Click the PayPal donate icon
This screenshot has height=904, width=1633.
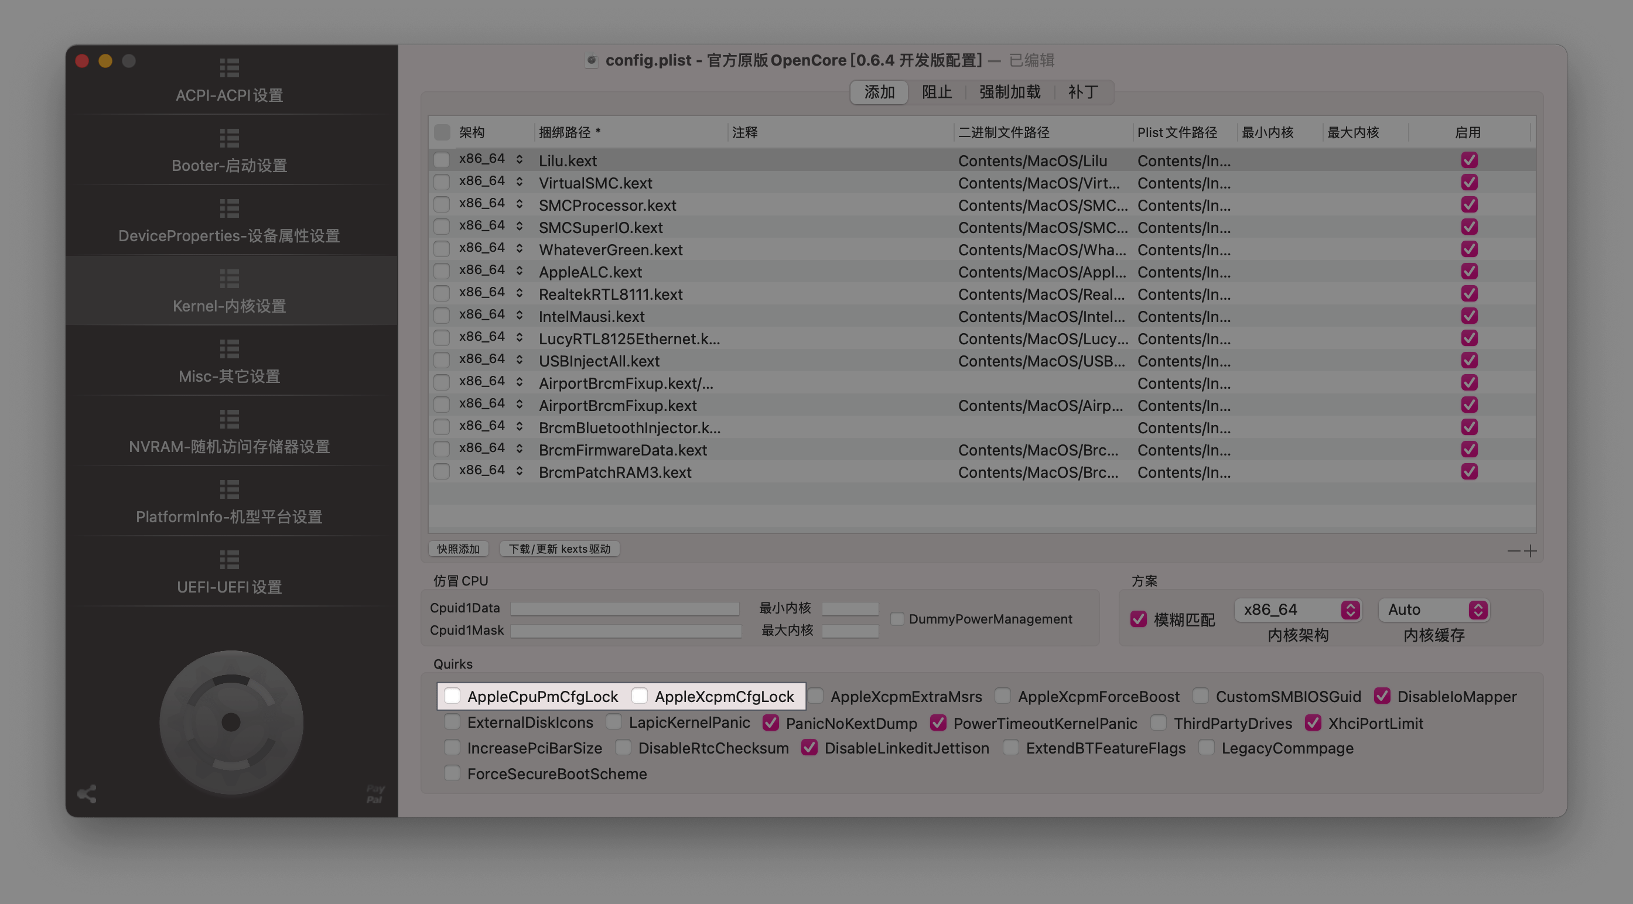(375, 793)
